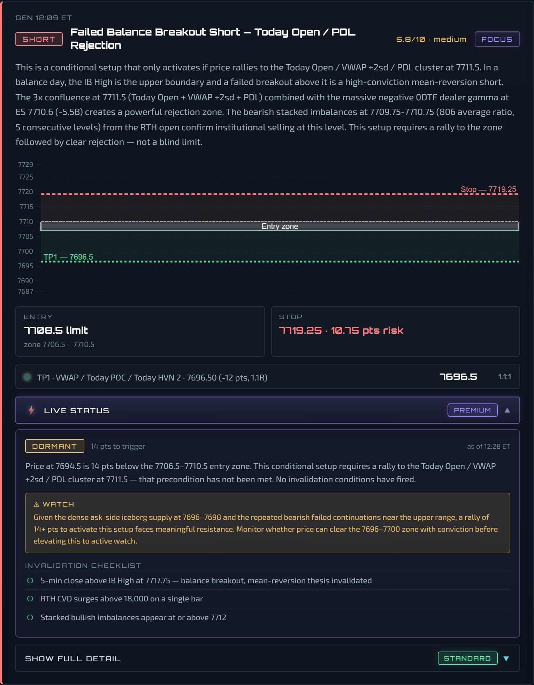Open the STOP 7719.25 risk card
The image size is (534, 685).
(x=396, y=331)
